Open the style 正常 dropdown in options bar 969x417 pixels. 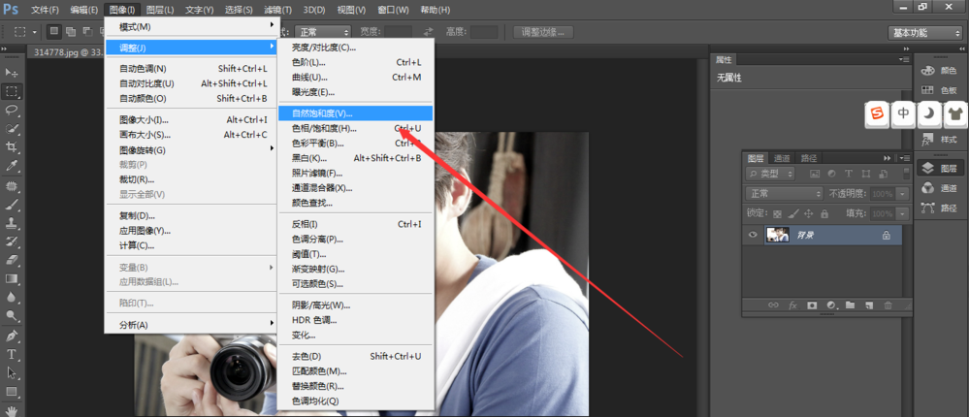click(x=323, y=31)
